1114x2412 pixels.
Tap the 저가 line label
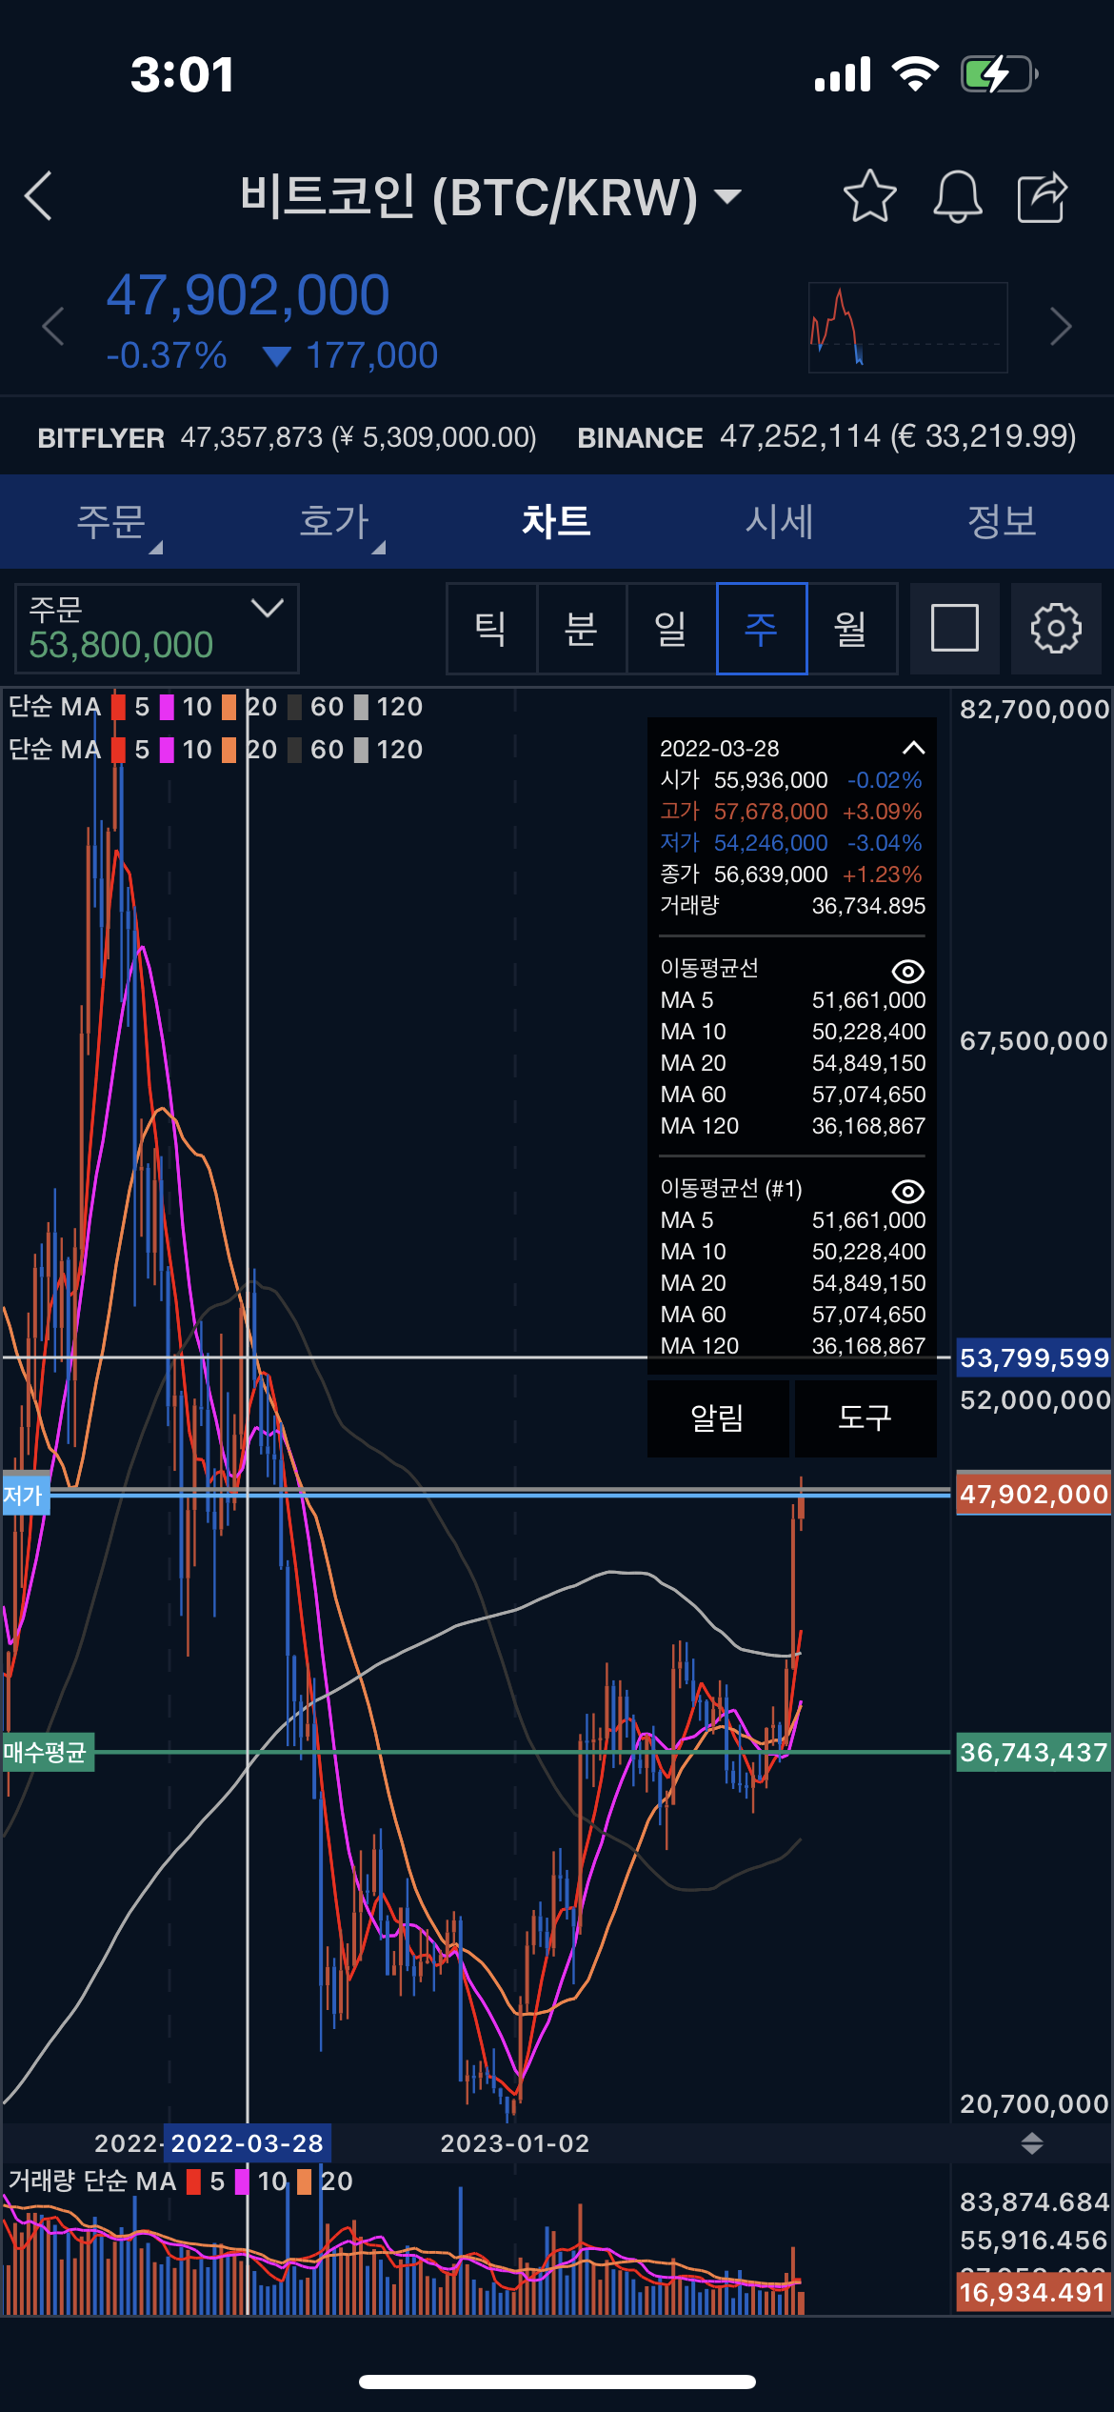click(x=26, y=1495)
